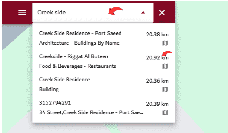Screen dimensions: 228x133
Task: Click the 20.92 km distance label
Action: click(x=157, y=57)
